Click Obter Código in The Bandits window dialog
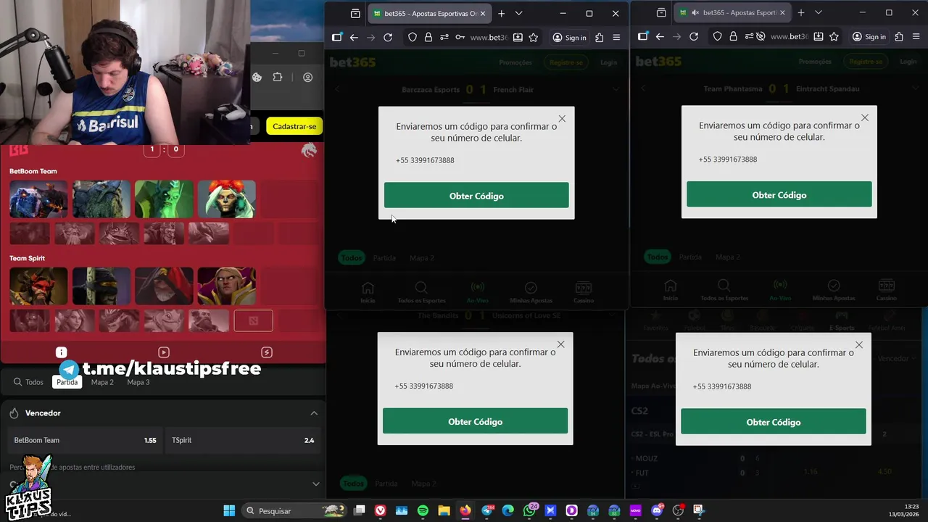This screenshot has height=522, width=928. point(475,421)
